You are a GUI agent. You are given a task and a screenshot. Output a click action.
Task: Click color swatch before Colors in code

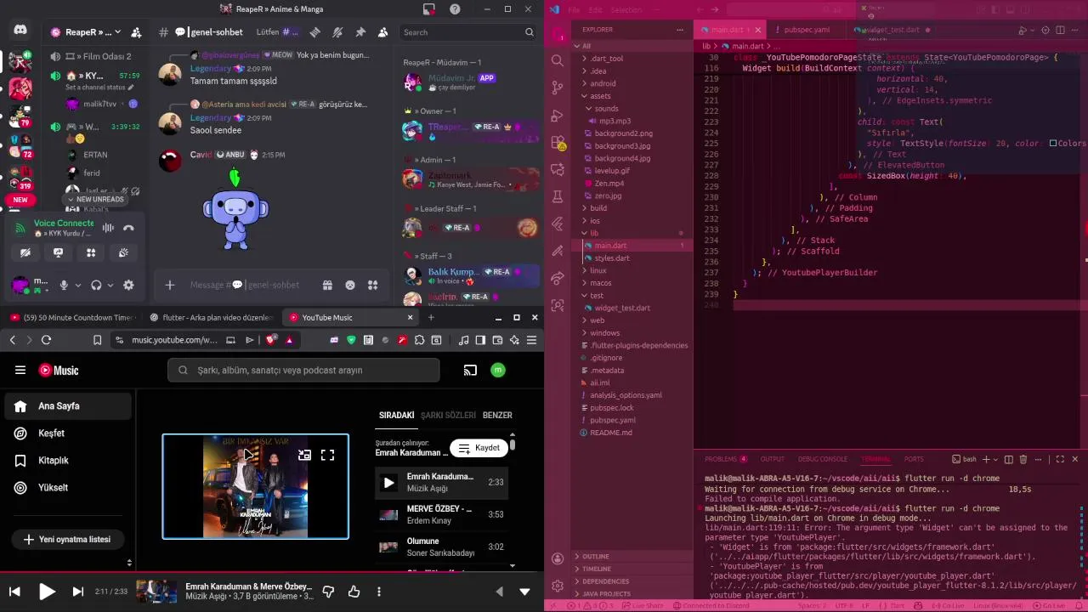[x=1053, y=144]
